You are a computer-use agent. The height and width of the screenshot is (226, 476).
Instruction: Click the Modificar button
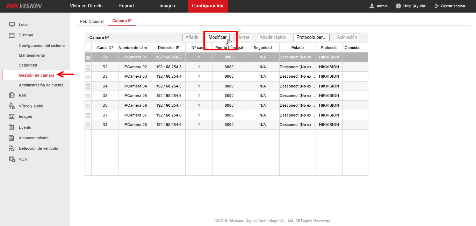217,37
